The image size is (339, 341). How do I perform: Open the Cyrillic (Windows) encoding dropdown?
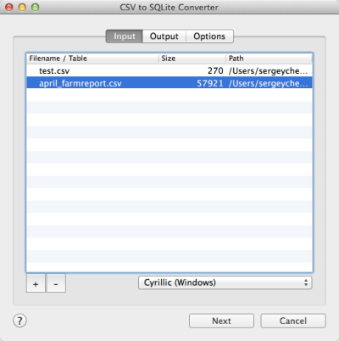225,282
